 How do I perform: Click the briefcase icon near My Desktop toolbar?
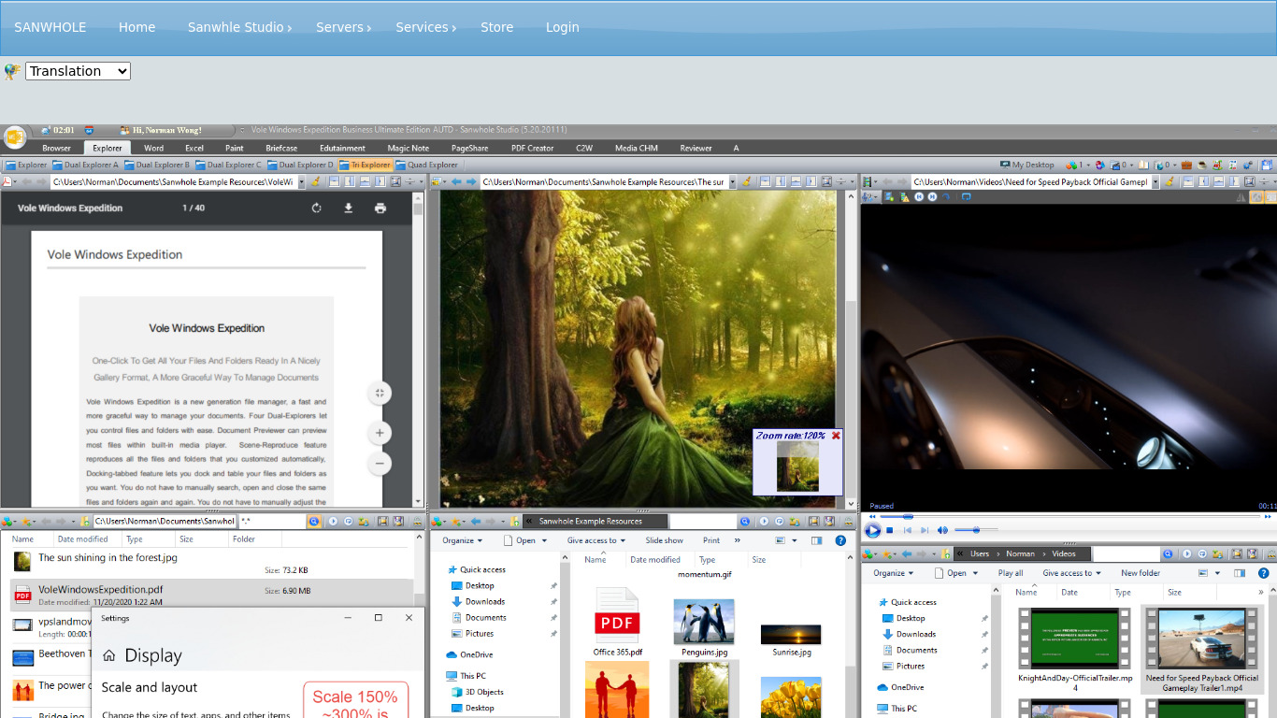click(1186, 165)
